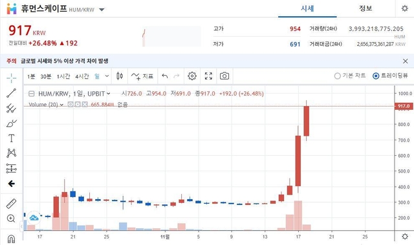Toggle Volume indicator visibility eye
Screen dimensions: 414x245
tap(71, 105)
